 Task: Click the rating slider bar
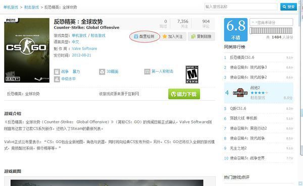click(271, 31)
